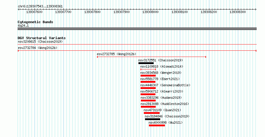This screenshot has width=265, height=137.
Task: Click ruler position 139308000
Action: [x=151, y=12]
